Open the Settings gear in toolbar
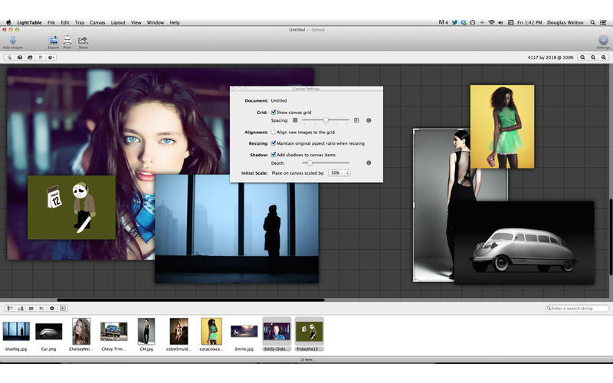The height and width of the screenshot is (383, 613). pyautogui.click(x=602, y=40)
